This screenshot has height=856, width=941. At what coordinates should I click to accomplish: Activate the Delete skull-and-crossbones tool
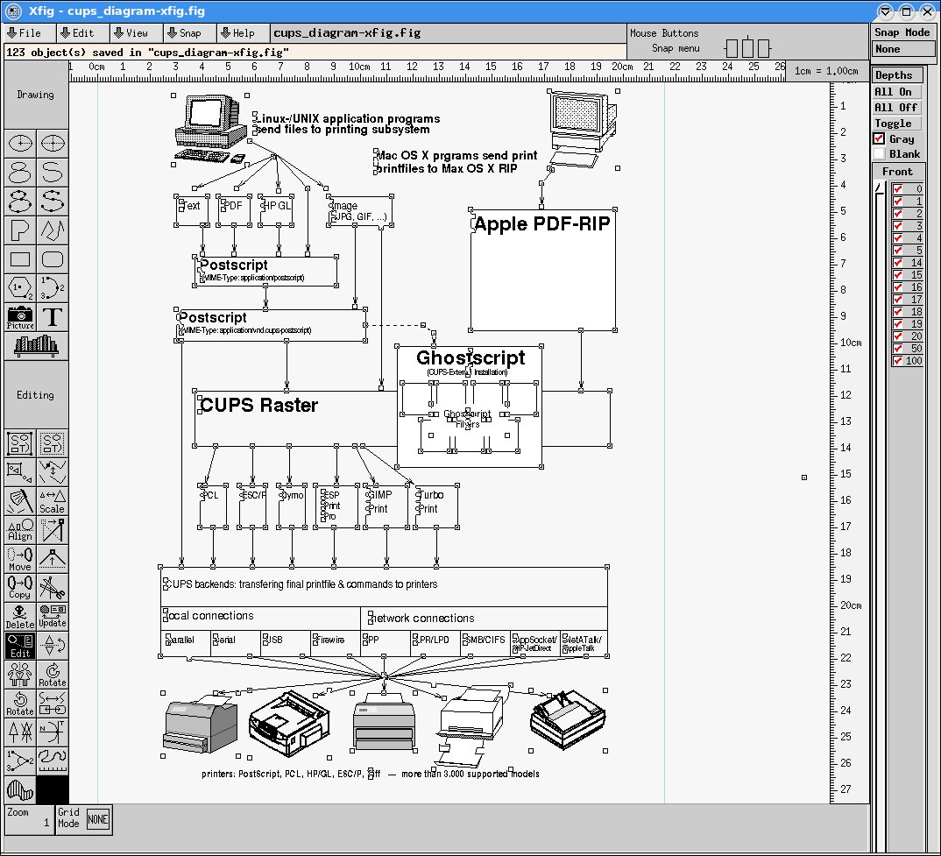(x=20, y=617)
